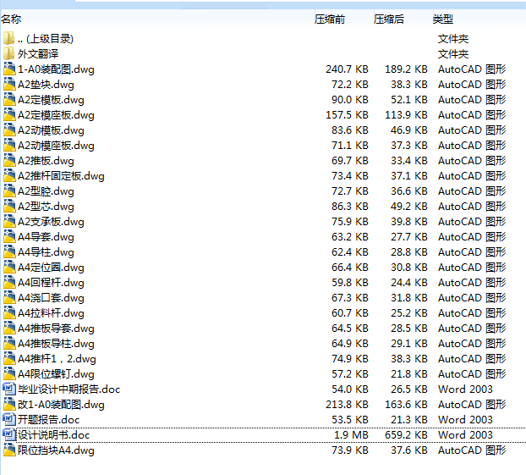Click the 37.6 KB compressed size cell
This screenshot has height=475, width=526.
(x=409, y=450)
